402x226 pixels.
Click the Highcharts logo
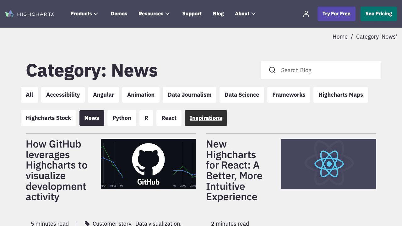point(30,14)
